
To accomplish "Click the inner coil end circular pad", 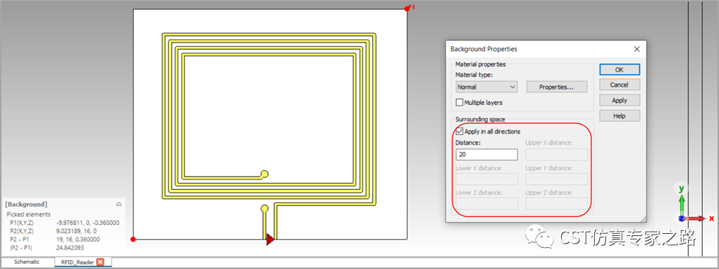I will click(264, 174).
